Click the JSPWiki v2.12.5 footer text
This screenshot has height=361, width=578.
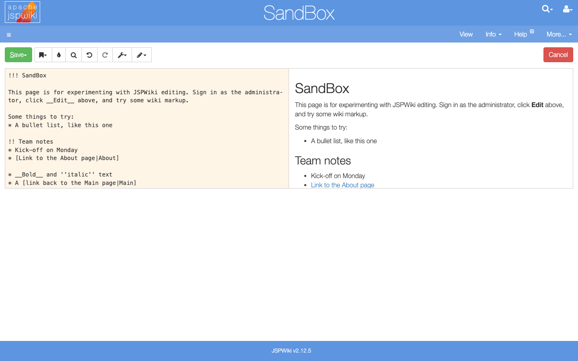(x=291, y=351)
